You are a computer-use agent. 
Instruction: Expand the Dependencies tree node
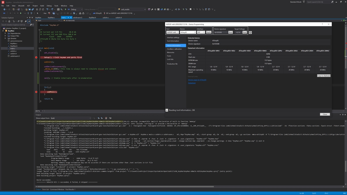point(5,33)
